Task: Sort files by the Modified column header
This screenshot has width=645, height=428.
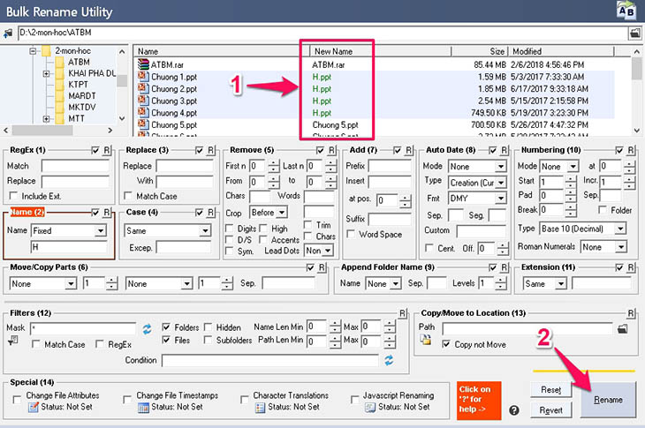Action: (x=561, y=51)
